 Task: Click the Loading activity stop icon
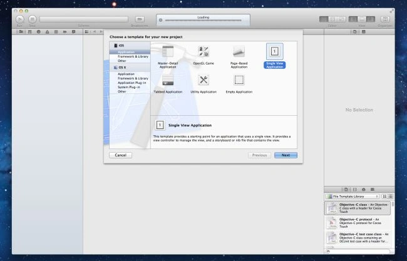point(160,20)
